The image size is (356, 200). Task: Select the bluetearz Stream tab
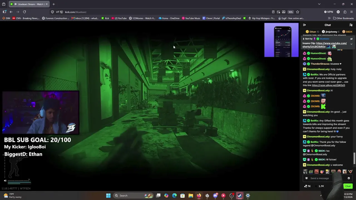[x=29, y=4]
